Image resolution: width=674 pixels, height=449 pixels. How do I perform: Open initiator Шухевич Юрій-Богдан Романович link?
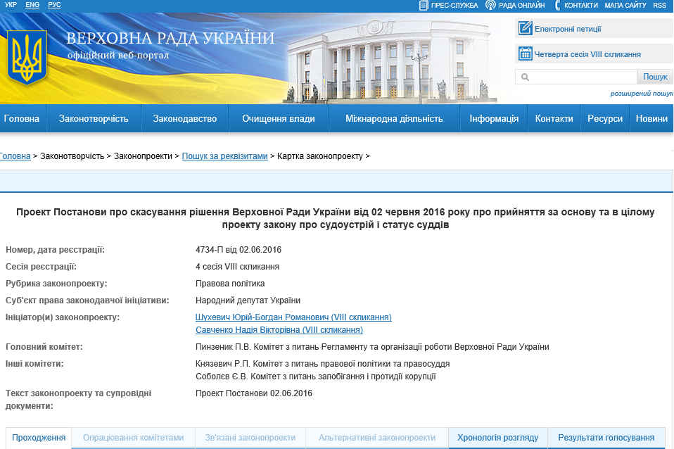click(x=293, y=317)
